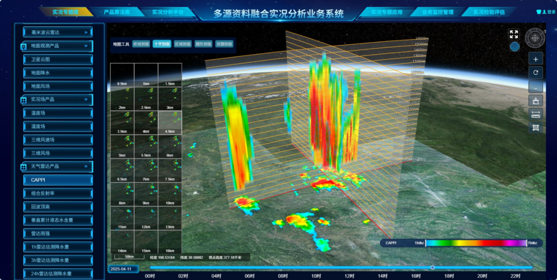Select the 4.5km CAPPI thumbnail
557x280 pixels.
pyautogui.click(x=170, y=124)
